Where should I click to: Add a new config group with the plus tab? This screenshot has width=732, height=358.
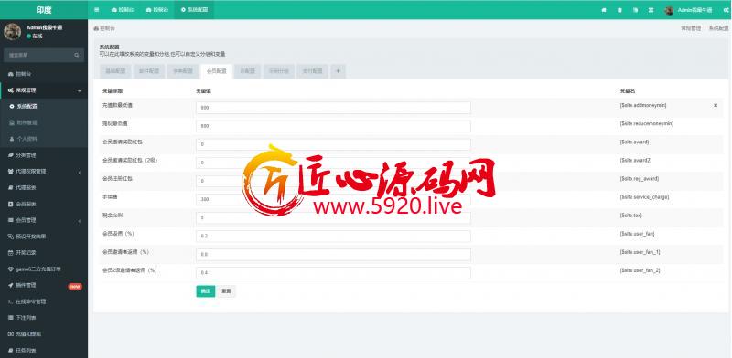pyautogui.click(x=338, y=71)
